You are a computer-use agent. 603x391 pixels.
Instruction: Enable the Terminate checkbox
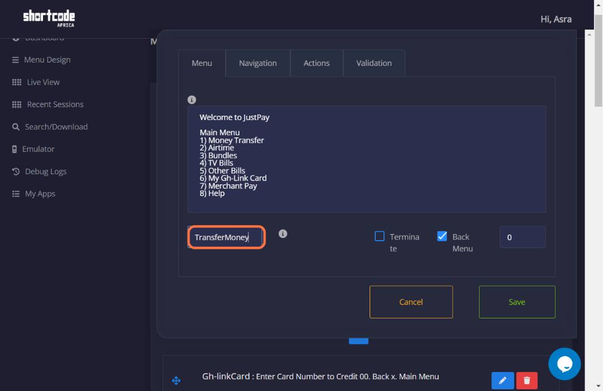[x=380, y=236]
